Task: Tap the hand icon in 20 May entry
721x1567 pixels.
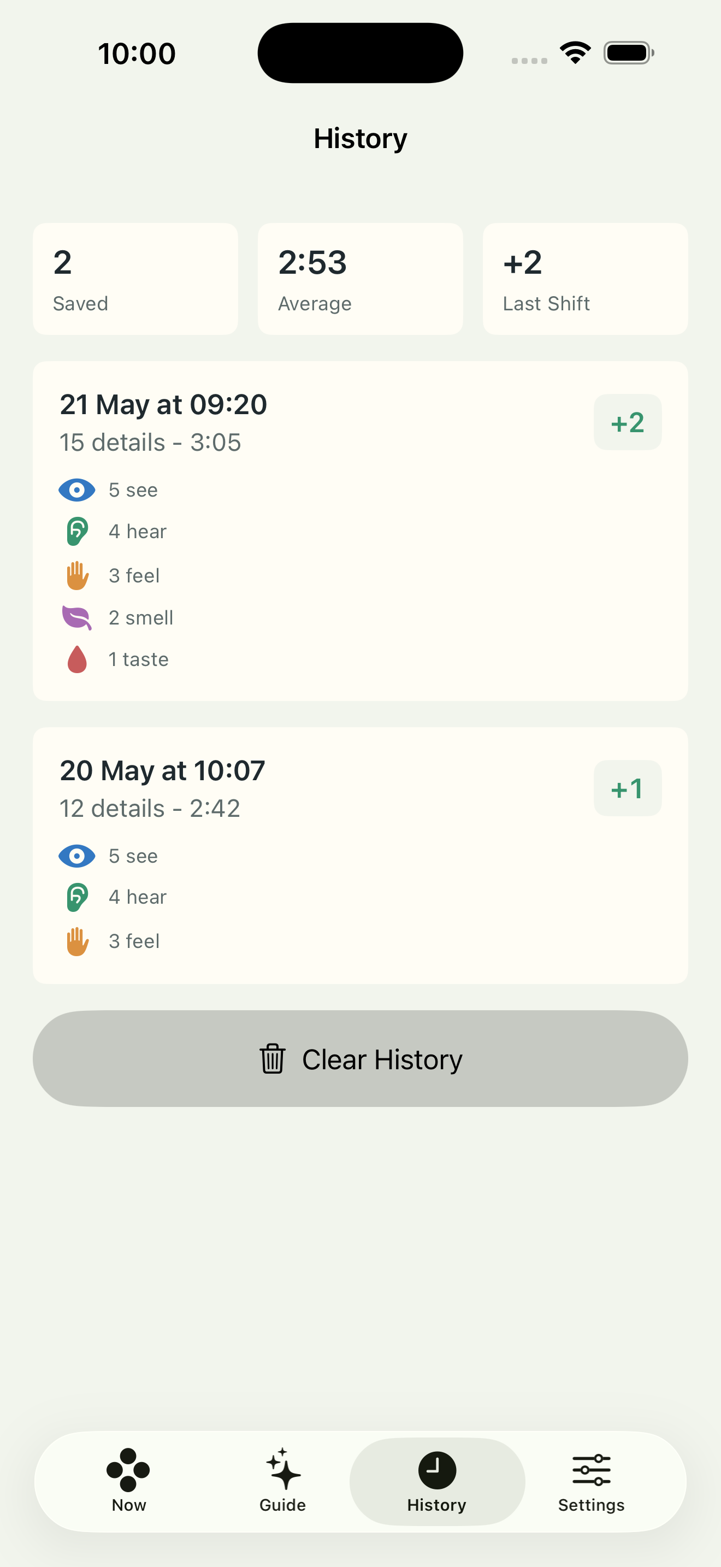Action: 77,941
